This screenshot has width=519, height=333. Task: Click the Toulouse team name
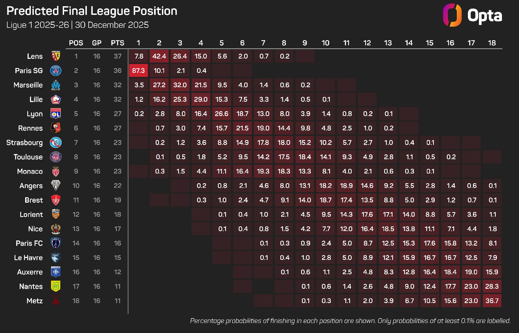coord(28,157)
